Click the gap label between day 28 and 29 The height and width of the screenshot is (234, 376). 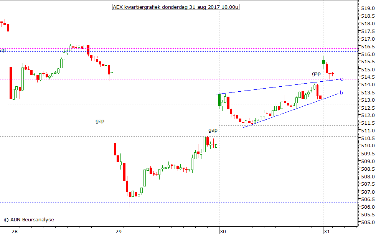[x=100, y=121]
